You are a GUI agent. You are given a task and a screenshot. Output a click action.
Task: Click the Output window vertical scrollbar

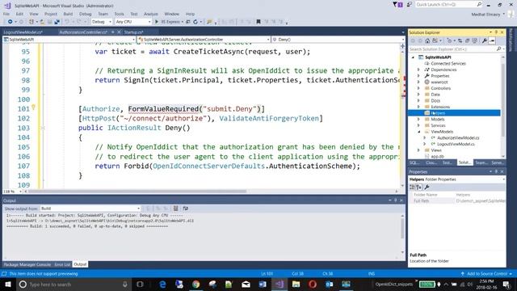[402, 228]
